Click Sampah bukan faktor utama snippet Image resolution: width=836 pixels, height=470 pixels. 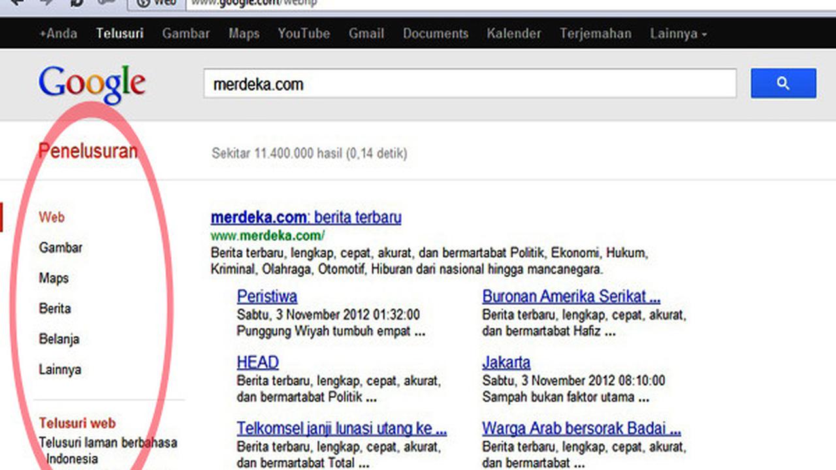pyautogui.click(x=566, y=397)
